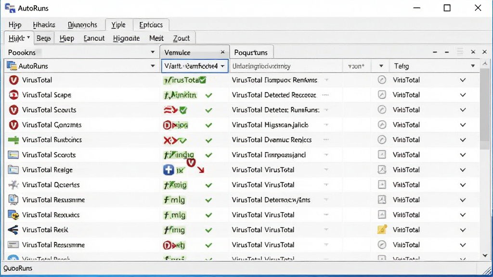The width and height of the screenshot is (493, 277).
Task: Click the red X icon in Ruitbcincs row
Action: pyautogui.click(x=168, y=140)
